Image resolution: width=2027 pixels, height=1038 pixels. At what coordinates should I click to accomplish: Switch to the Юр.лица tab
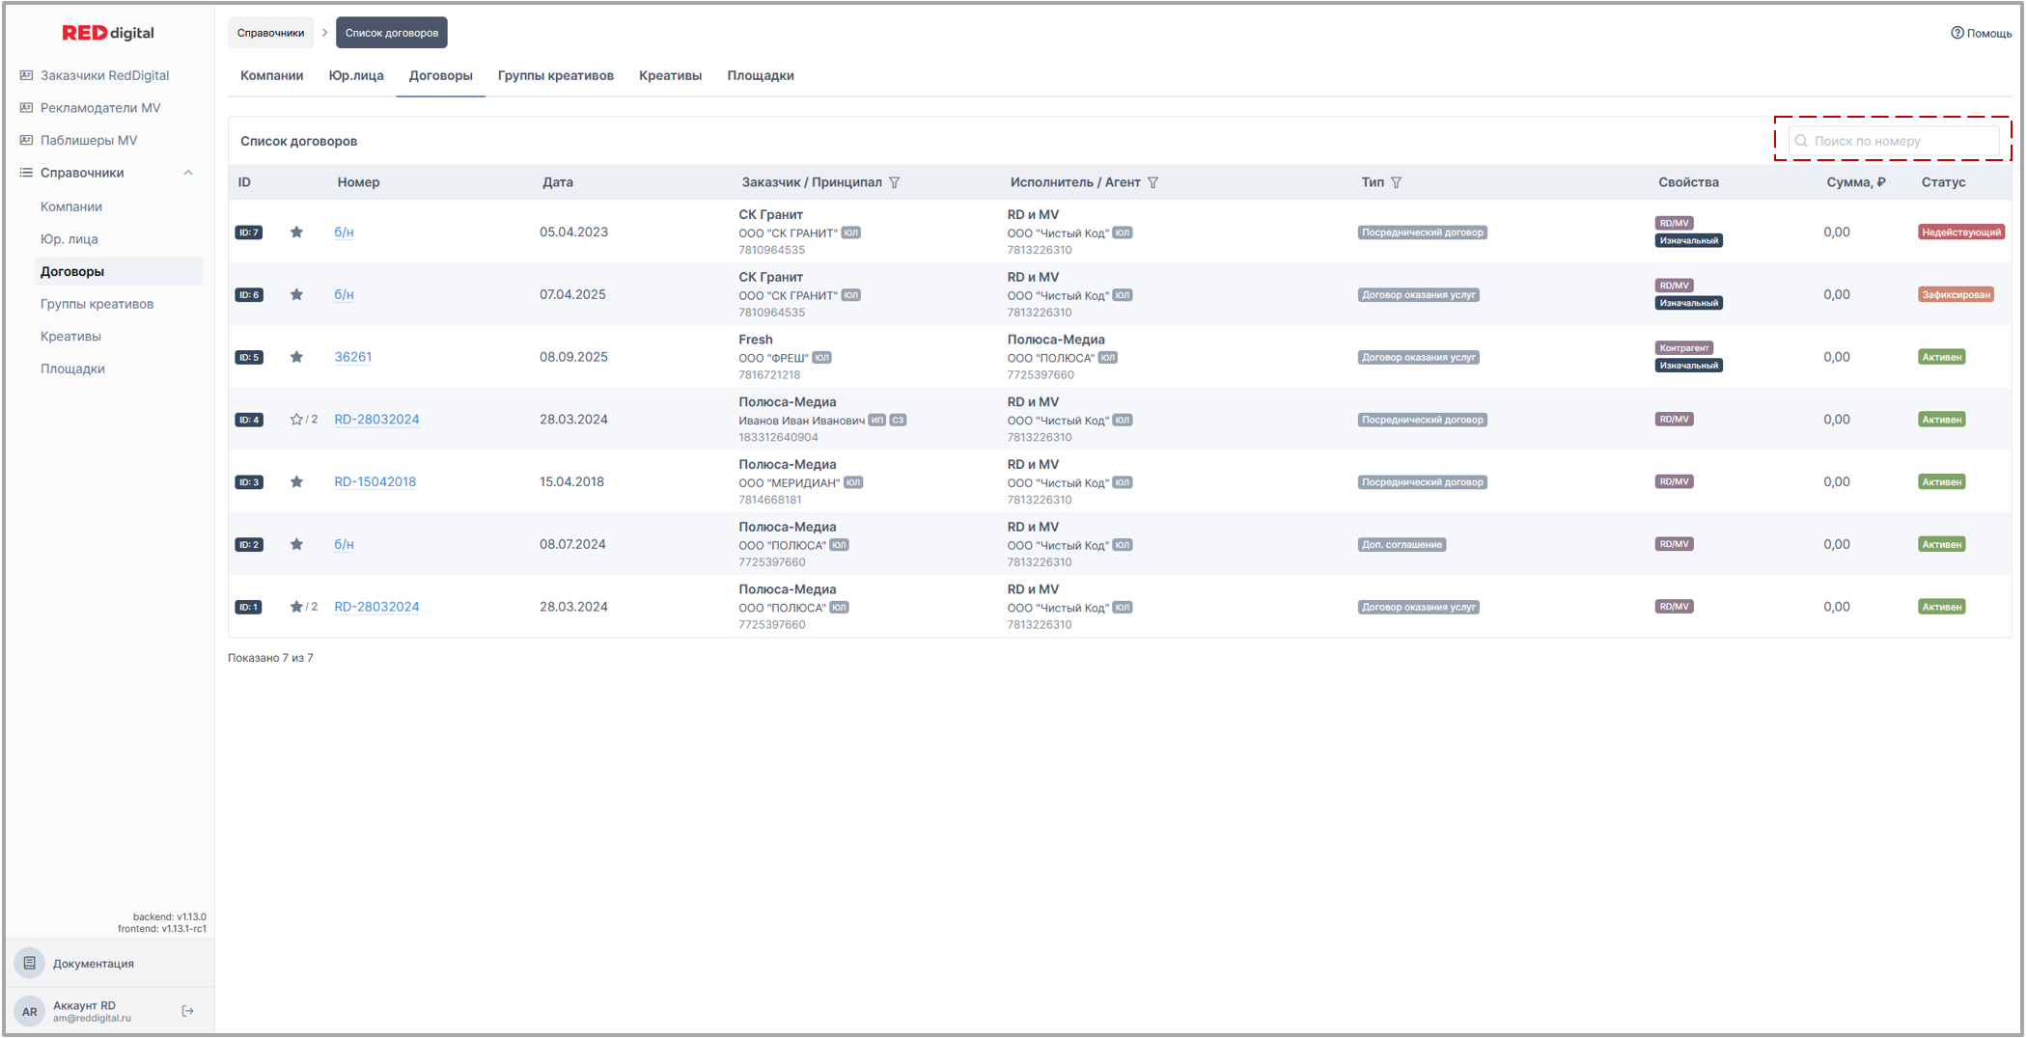pyautogui.click(x=355, y=75)
